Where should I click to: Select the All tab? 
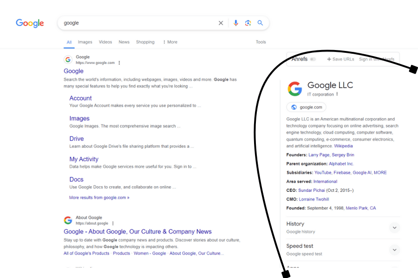pos(69,42)
